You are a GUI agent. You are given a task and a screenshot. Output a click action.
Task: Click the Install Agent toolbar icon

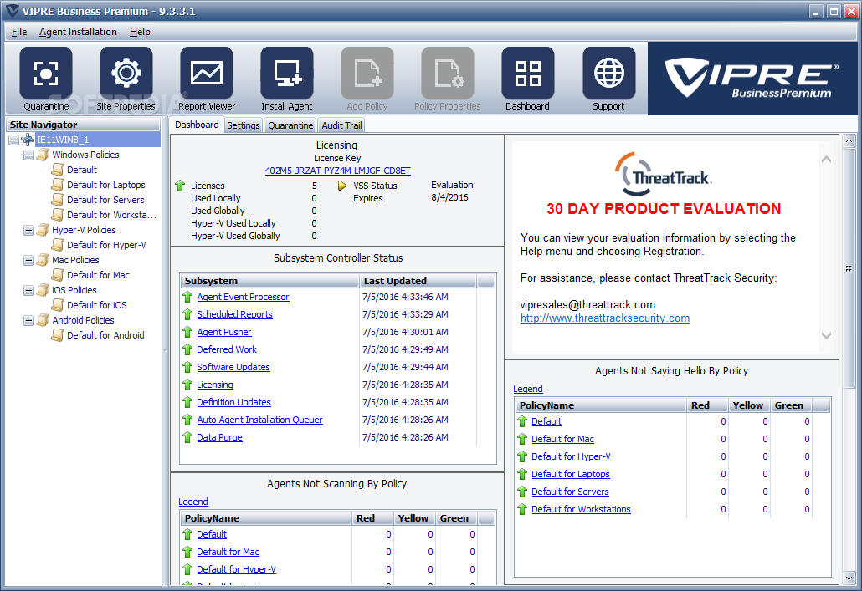click(x=287, y=74)
